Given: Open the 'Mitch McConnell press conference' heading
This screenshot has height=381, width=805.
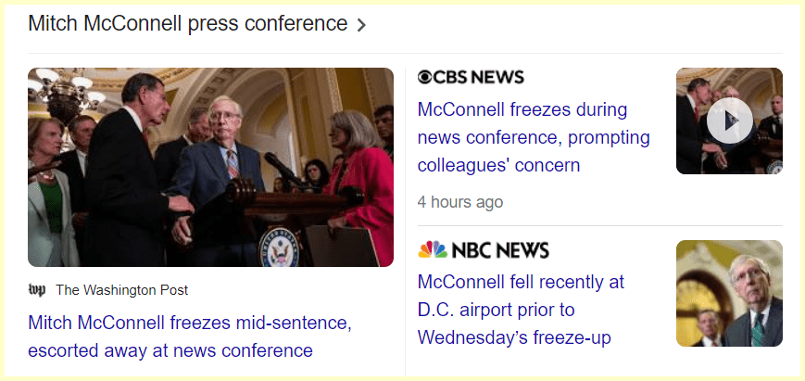Looking at the screenshot, I should pos(187,24).
